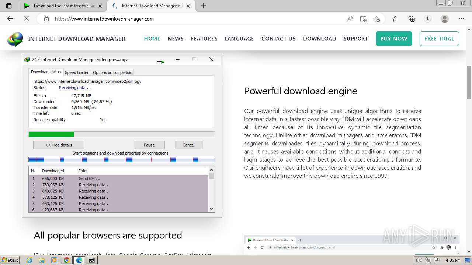The image size is (472, 265).
Task: Open Action Center flag icon
Action: (x=437, y=260)
